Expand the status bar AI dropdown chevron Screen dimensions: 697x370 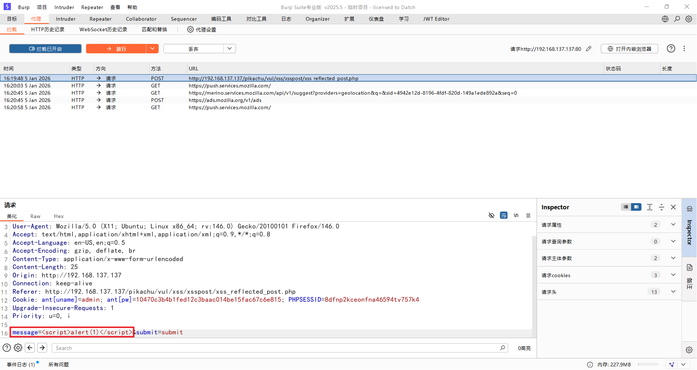click(x=683, y=365)
